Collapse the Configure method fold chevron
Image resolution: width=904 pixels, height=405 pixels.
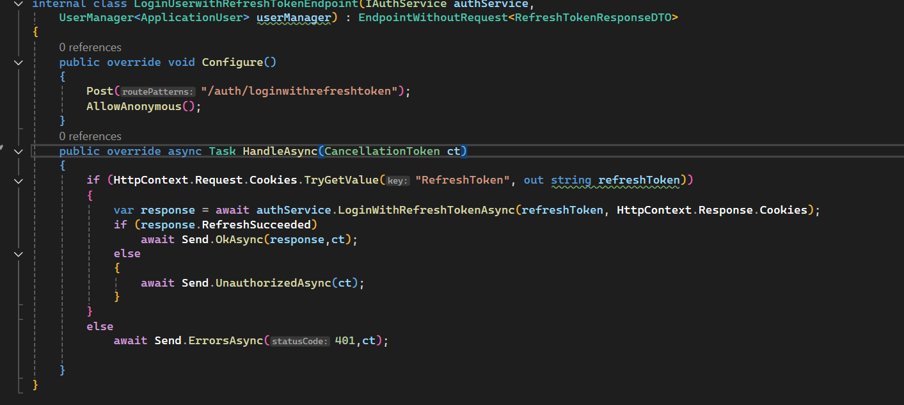(18, 63)
